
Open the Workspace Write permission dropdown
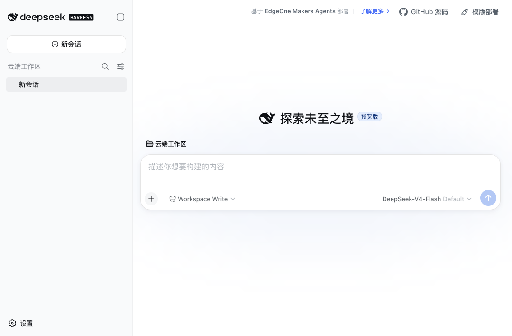[x=202, y=199]
